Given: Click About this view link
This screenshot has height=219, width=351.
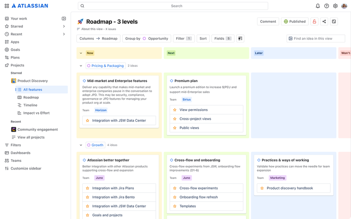Looking at the screenshot, I should click(x=92, y=29).
